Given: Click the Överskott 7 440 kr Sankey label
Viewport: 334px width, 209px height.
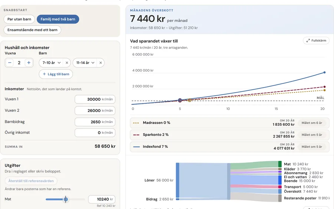Looking at the screenshot, I should pos(301,191).
